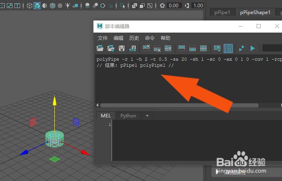Select the pPipe1 tab in Attribute Editor

pyautogui.click(x=222, y=12)
